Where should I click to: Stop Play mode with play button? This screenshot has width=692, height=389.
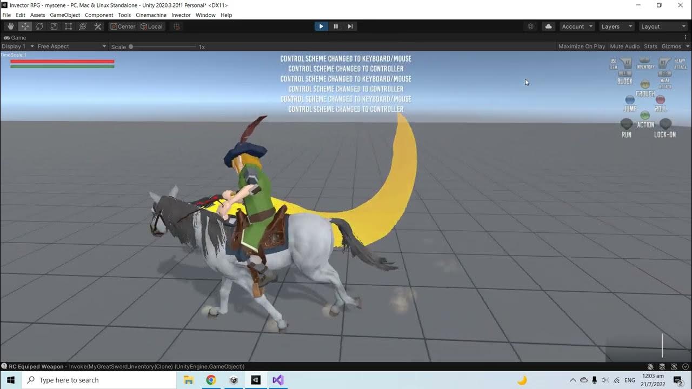[x=321, y=26]
